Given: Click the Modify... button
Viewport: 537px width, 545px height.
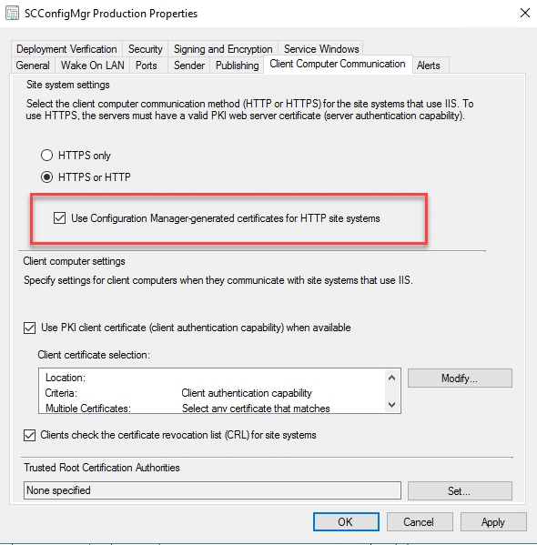Looking at the screenshot, I should [x=460, y=378].
